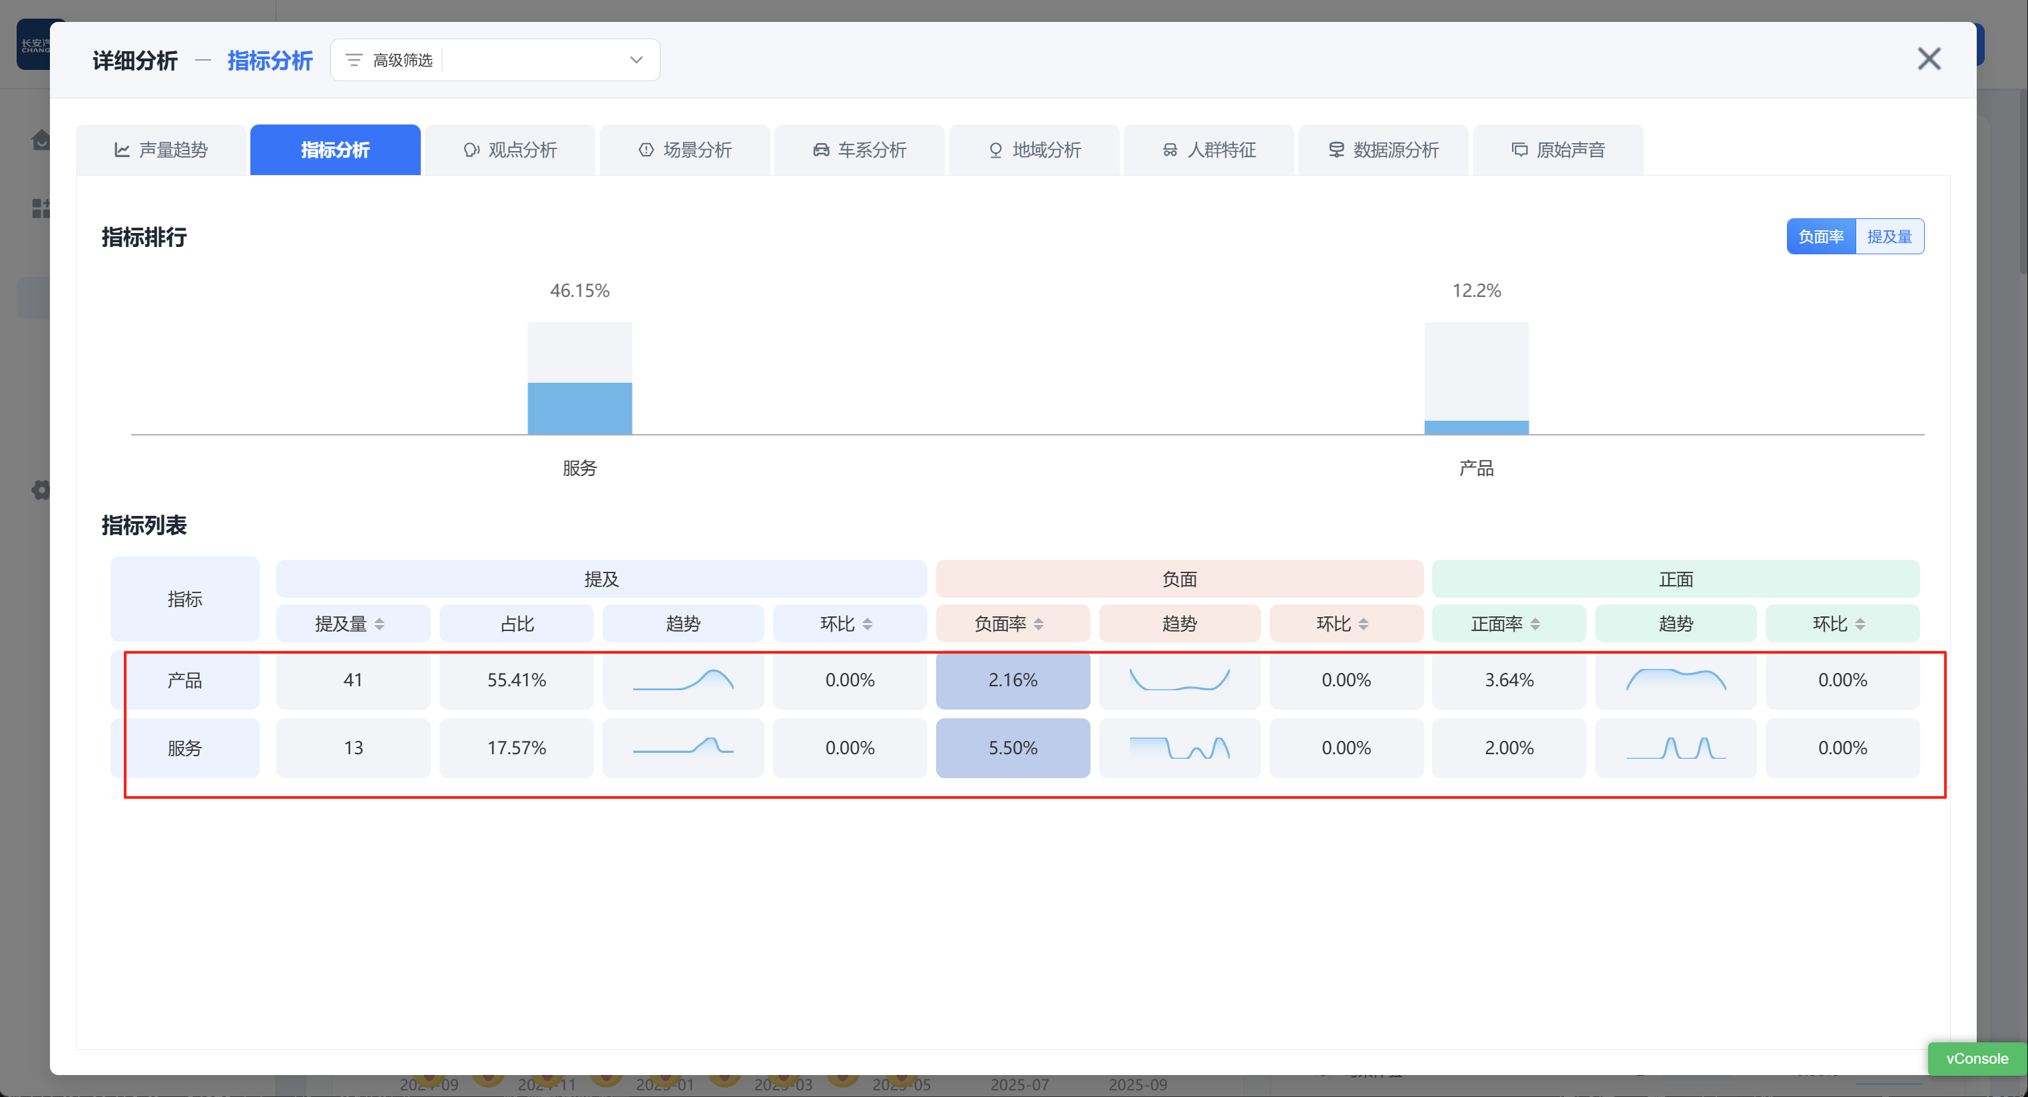2028x1097 pixels.
Task: Click the 车系分析 car icon
Action: click(820, 150)
